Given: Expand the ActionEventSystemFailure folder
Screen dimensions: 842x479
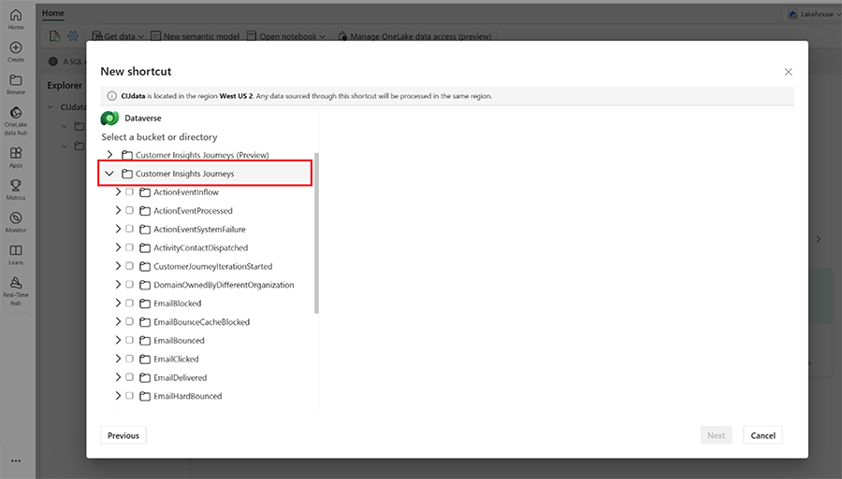Looking at the screenshot, I should pos(118,229).
